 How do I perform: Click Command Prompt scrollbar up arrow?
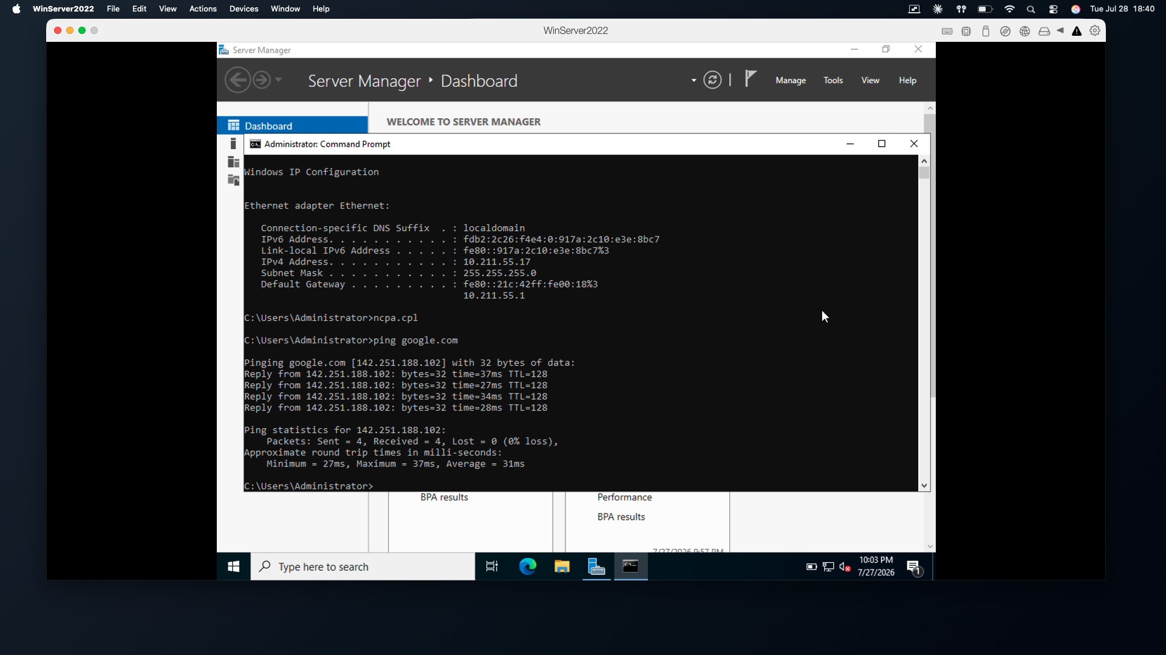click(x=924, y=161)
